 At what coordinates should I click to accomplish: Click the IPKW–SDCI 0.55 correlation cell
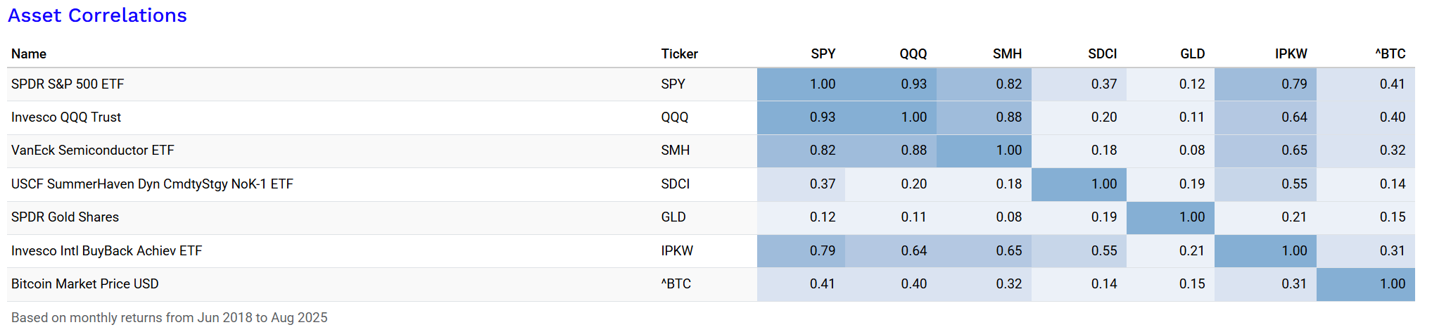1103,251
